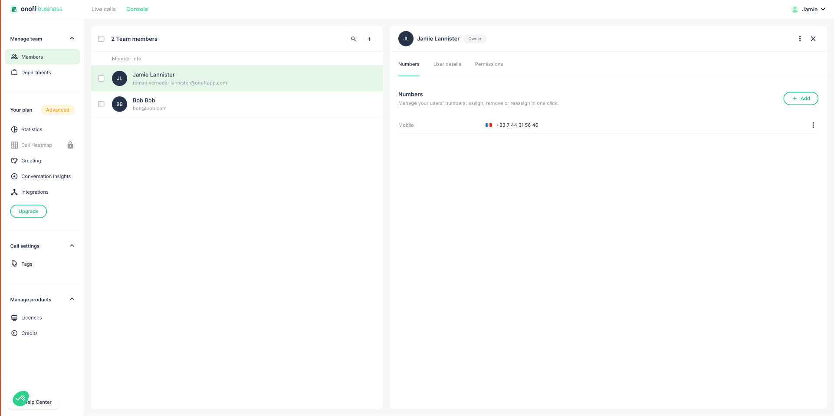This screenshot has width=834, height=416.
Task: Open Jamie Lannister panel three-dot menu
Action: [800, 39]
